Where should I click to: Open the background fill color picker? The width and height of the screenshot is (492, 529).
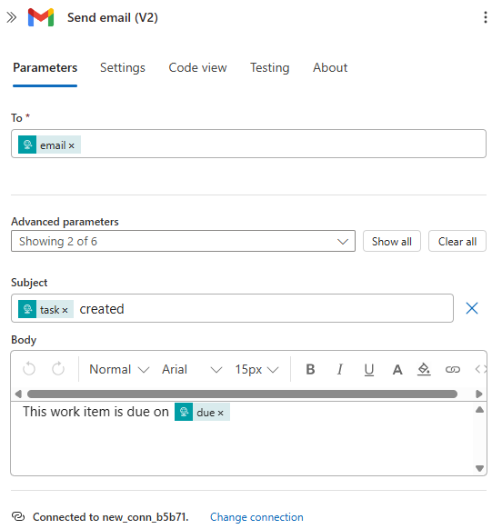[x=424, y=369]
